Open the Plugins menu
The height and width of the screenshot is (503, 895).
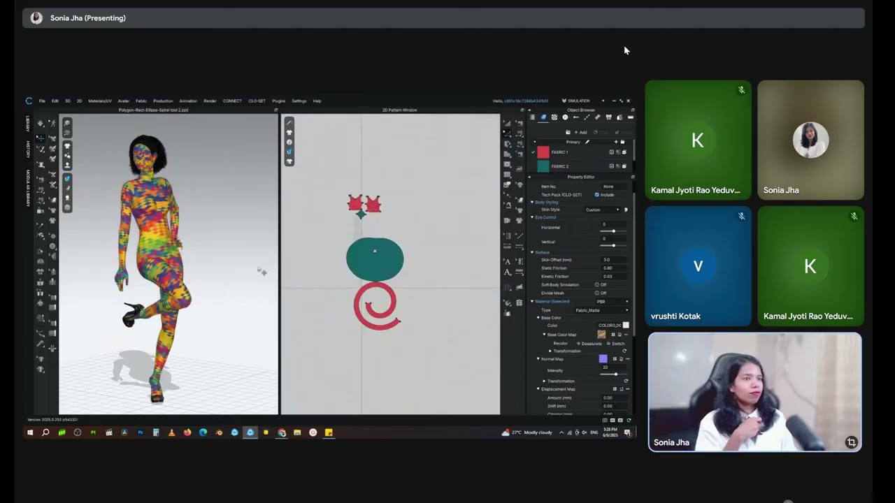pos(278,101)
